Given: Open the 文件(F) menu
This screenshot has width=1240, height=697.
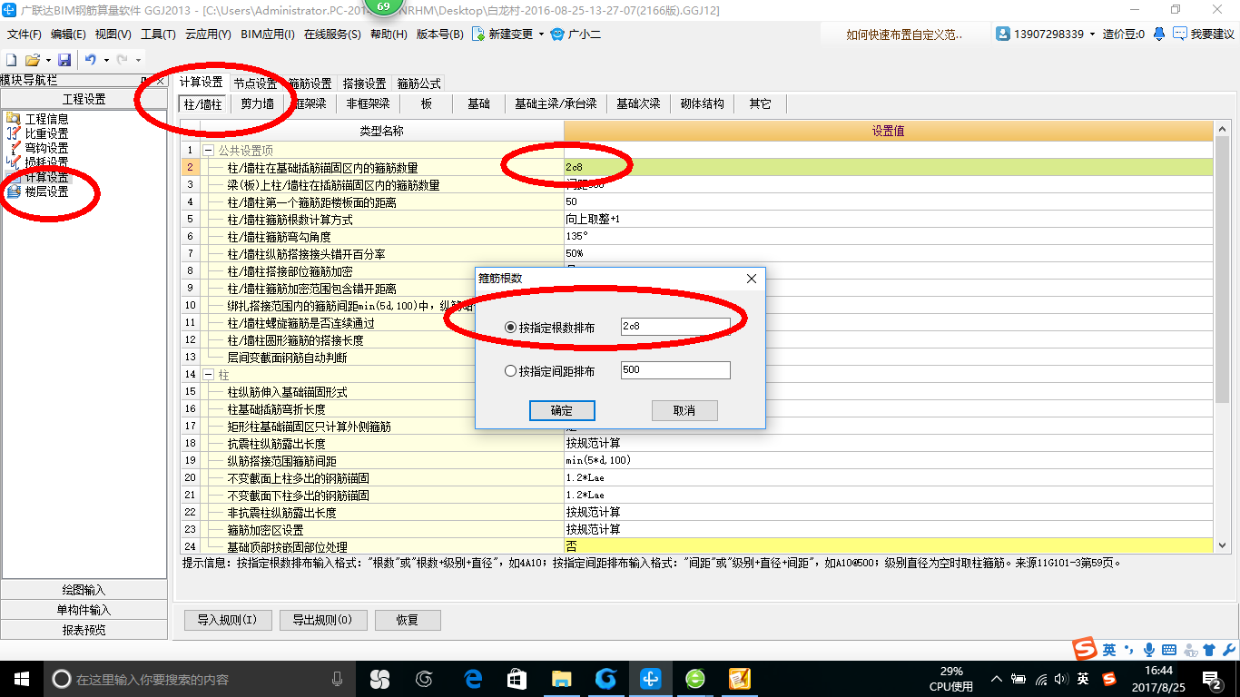Looking at the screenshot, I should (25, 34).
